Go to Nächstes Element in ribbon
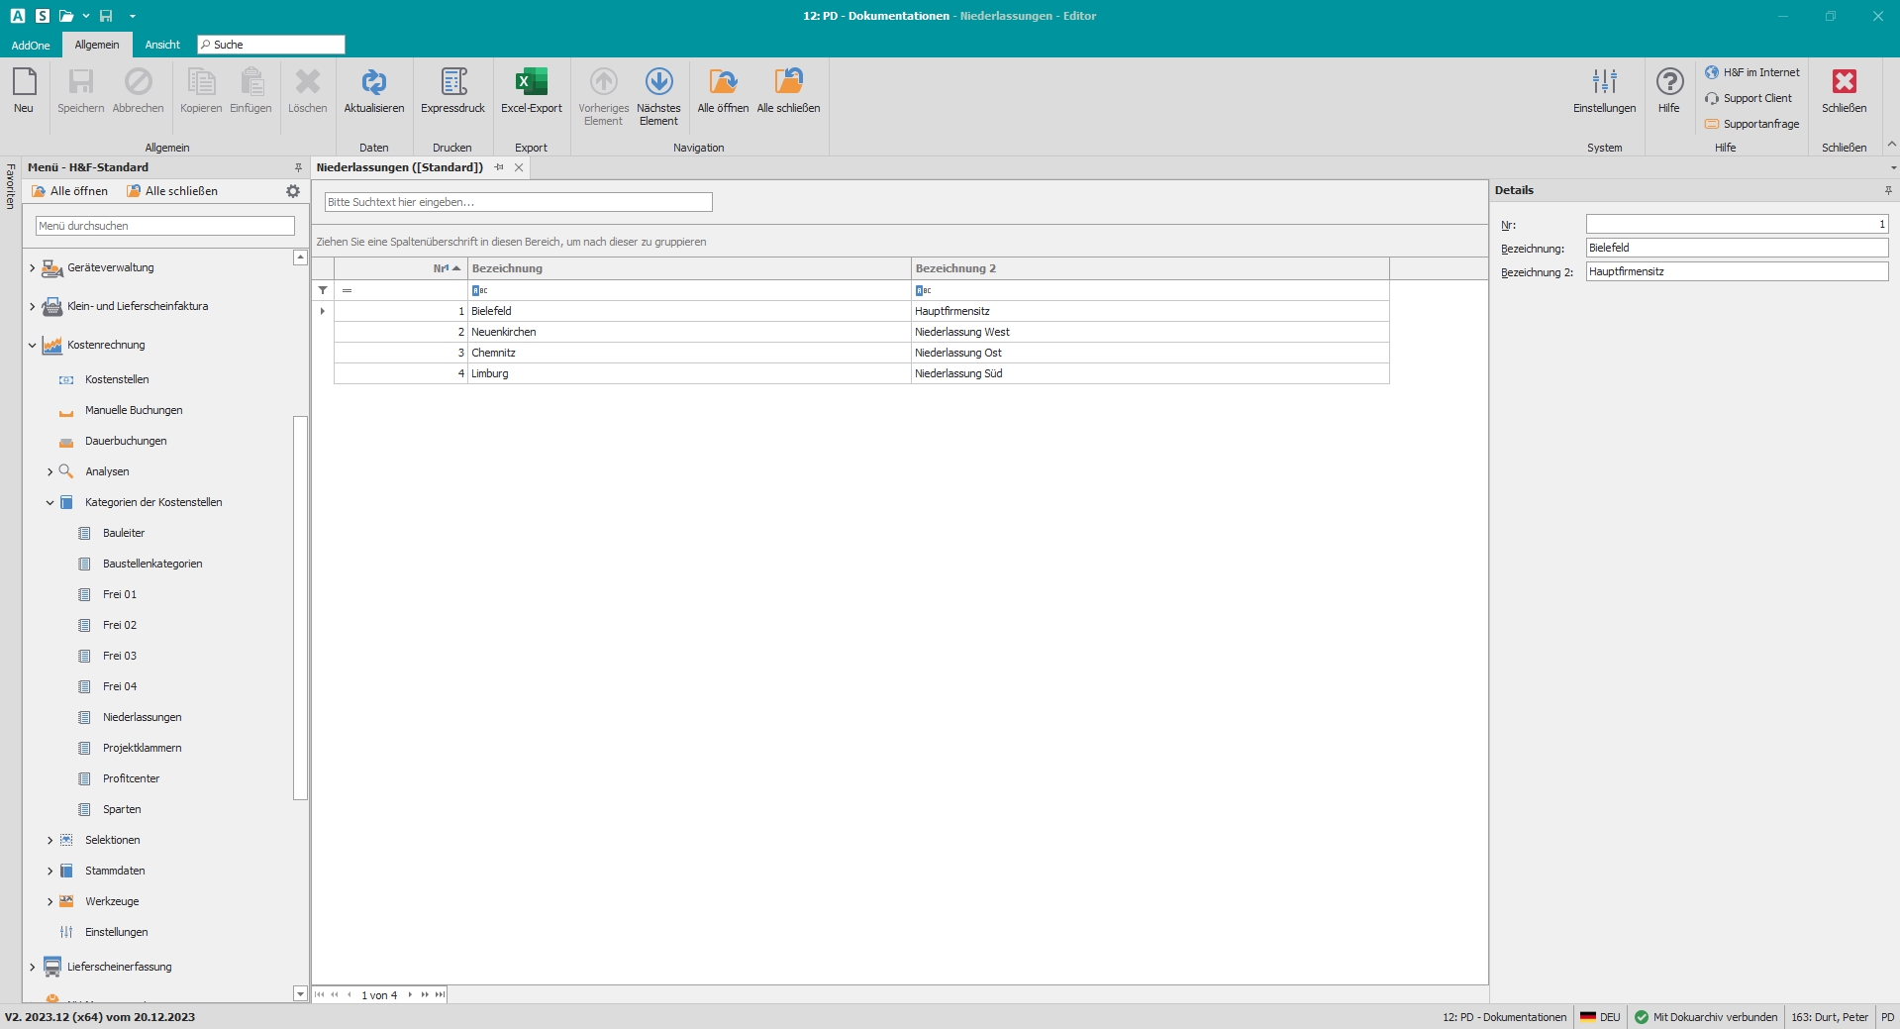This screenshot has height=1029, width=1900. 658,83
